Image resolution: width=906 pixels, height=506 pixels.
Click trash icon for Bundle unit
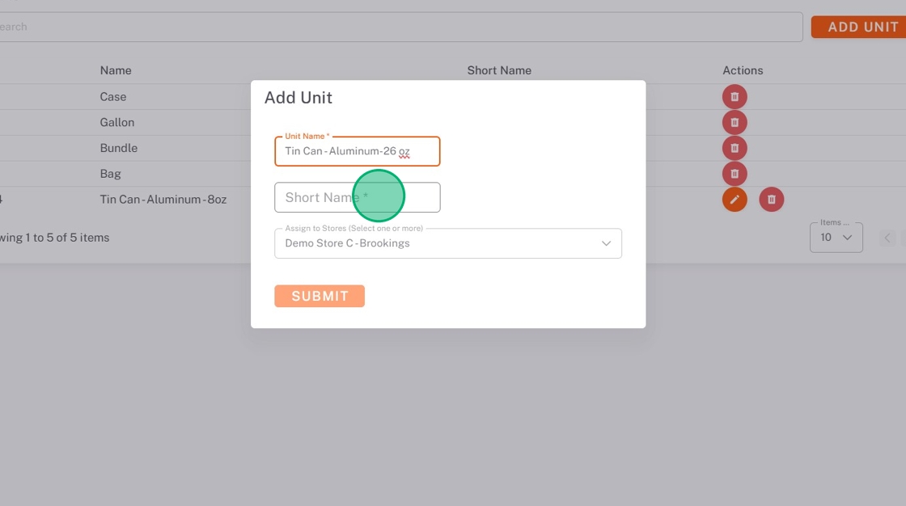(x=735, y=148)
